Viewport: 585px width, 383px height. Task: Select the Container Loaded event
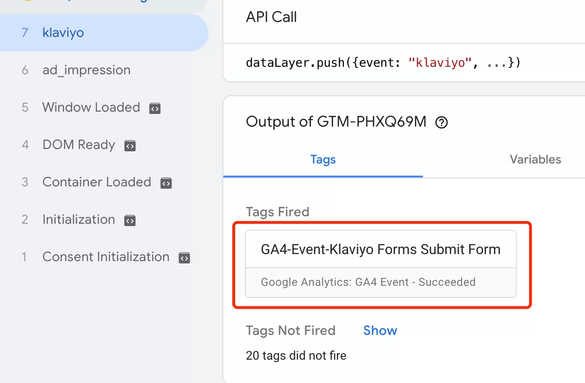click(x=104, y=182)
